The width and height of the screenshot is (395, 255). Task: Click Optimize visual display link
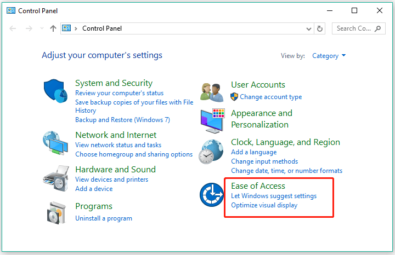(264, 205)
